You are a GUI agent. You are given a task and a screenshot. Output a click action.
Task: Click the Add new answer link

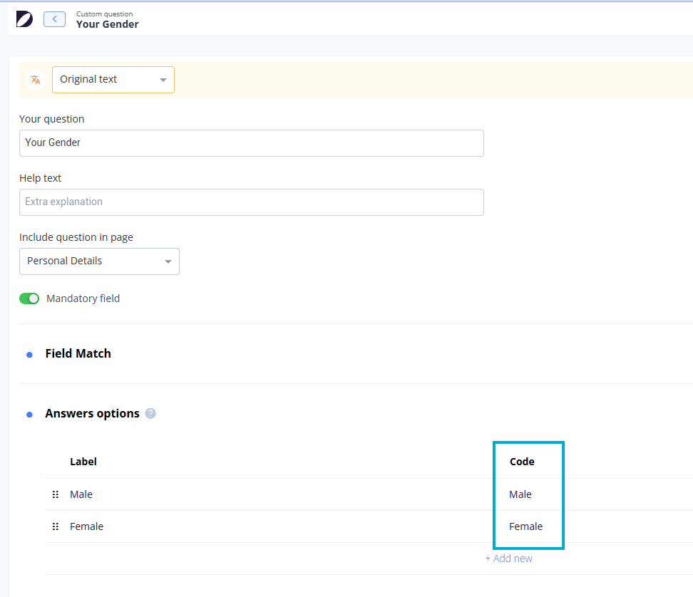508,559
